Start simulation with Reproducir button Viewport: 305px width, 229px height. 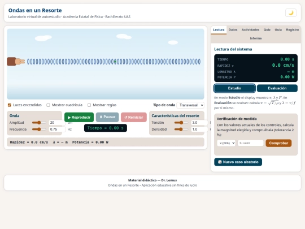[79, 118]
